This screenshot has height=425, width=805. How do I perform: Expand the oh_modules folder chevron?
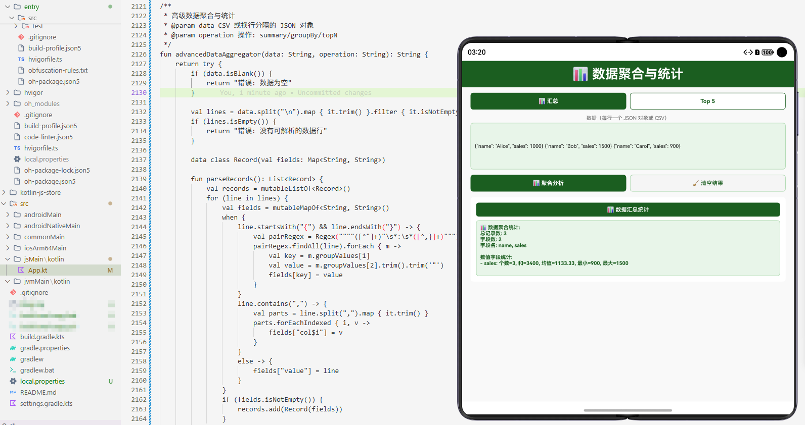click(8, 103)
